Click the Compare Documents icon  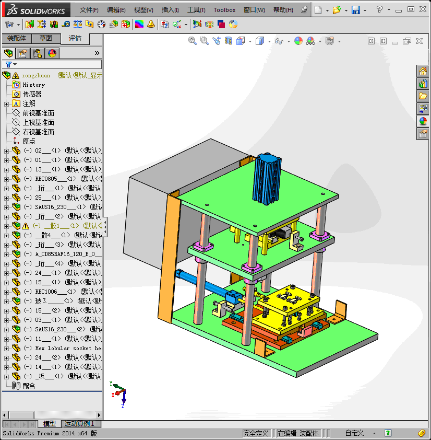[165, 25]
